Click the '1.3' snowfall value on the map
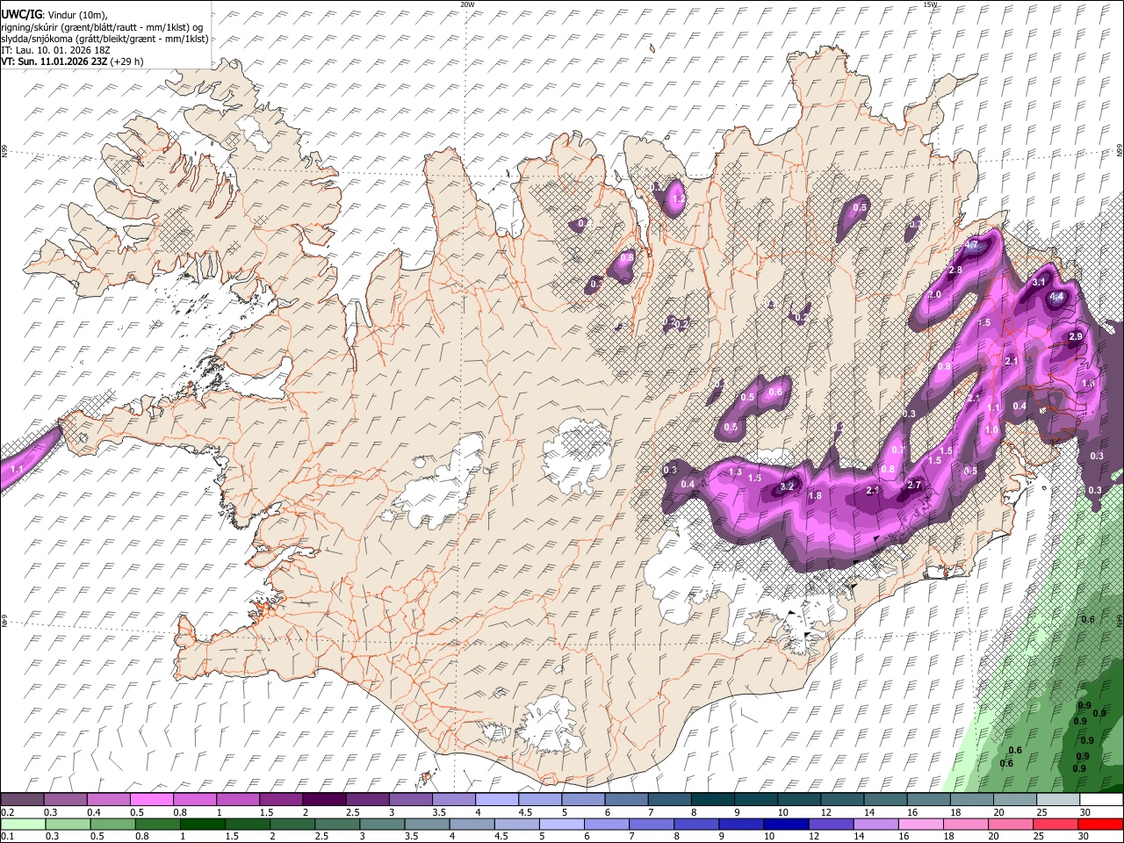Image resolution: width=1124 pixels, height=843 pixels. click(736, 472)
